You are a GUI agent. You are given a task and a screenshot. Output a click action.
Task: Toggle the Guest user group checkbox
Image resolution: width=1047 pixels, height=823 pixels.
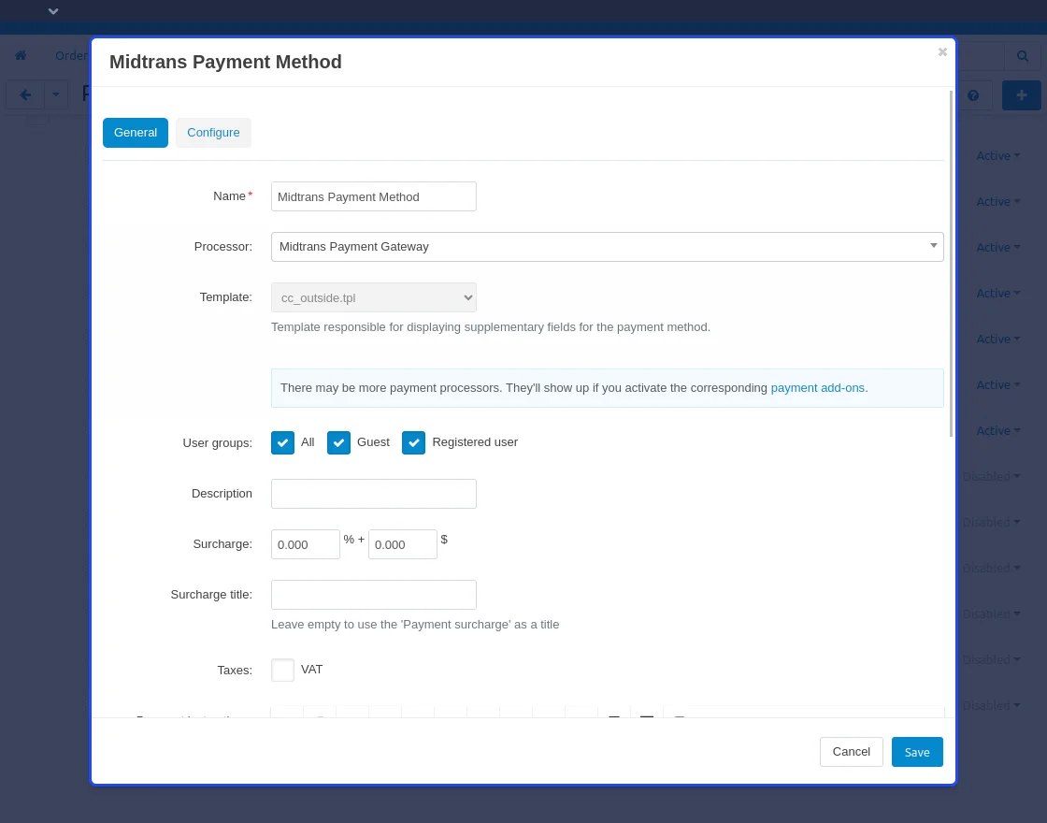click(338, 442)
